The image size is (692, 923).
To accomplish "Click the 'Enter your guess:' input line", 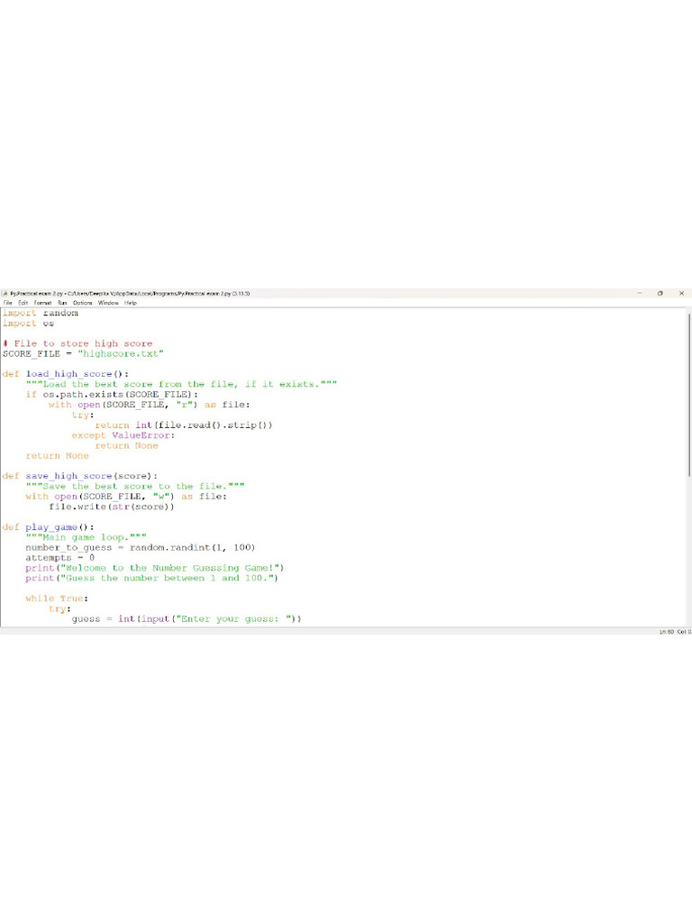I will 187,619.
